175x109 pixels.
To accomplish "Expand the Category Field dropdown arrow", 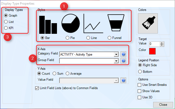I will point(116,55).
